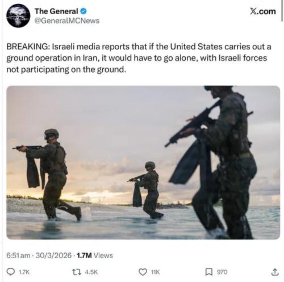Open The General display name

[56, 11]
